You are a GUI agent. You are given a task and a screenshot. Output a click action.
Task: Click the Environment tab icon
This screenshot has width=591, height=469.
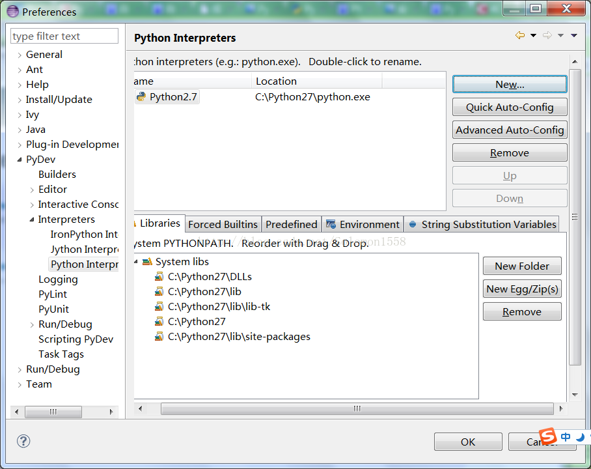point(331,225)
